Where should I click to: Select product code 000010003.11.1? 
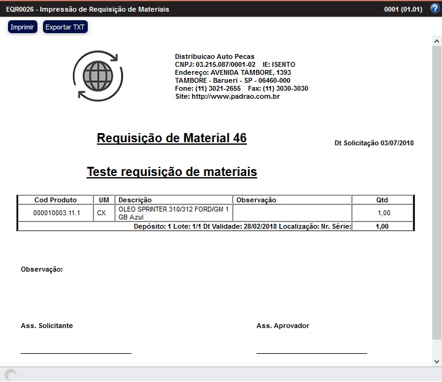56,213
